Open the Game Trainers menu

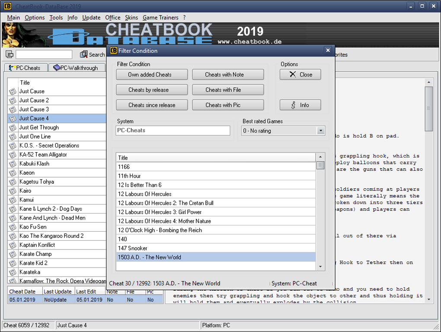pos(160,17)
